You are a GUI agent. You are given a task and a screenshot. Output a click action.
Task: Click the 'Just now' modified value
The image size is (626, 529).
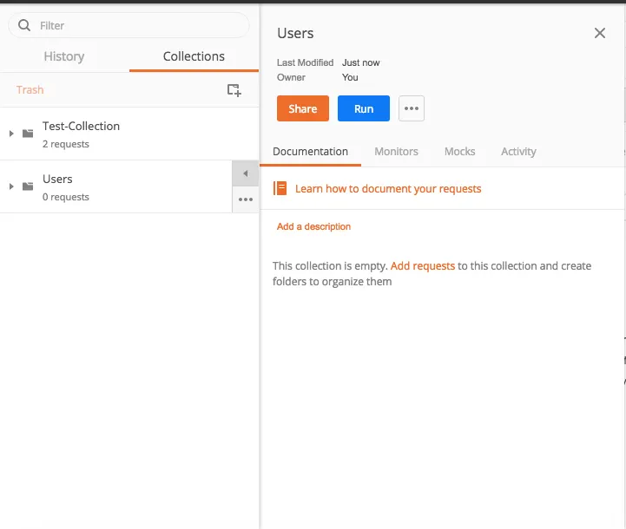361,63
